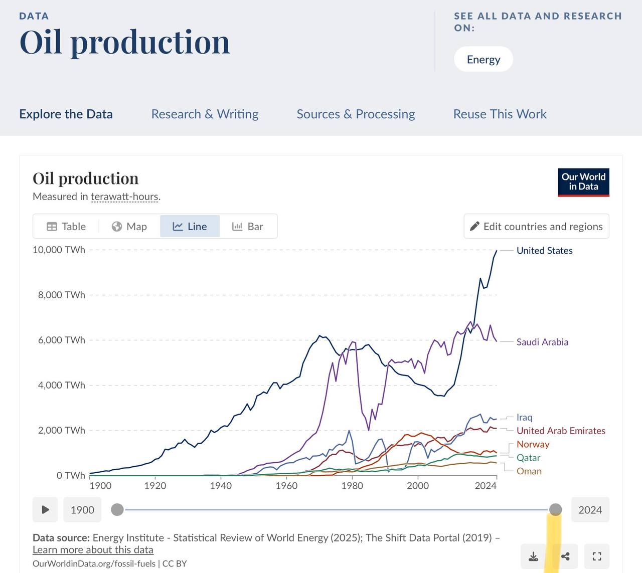Click the share chart icon
The image size is (642, 573).
(565, 556)
